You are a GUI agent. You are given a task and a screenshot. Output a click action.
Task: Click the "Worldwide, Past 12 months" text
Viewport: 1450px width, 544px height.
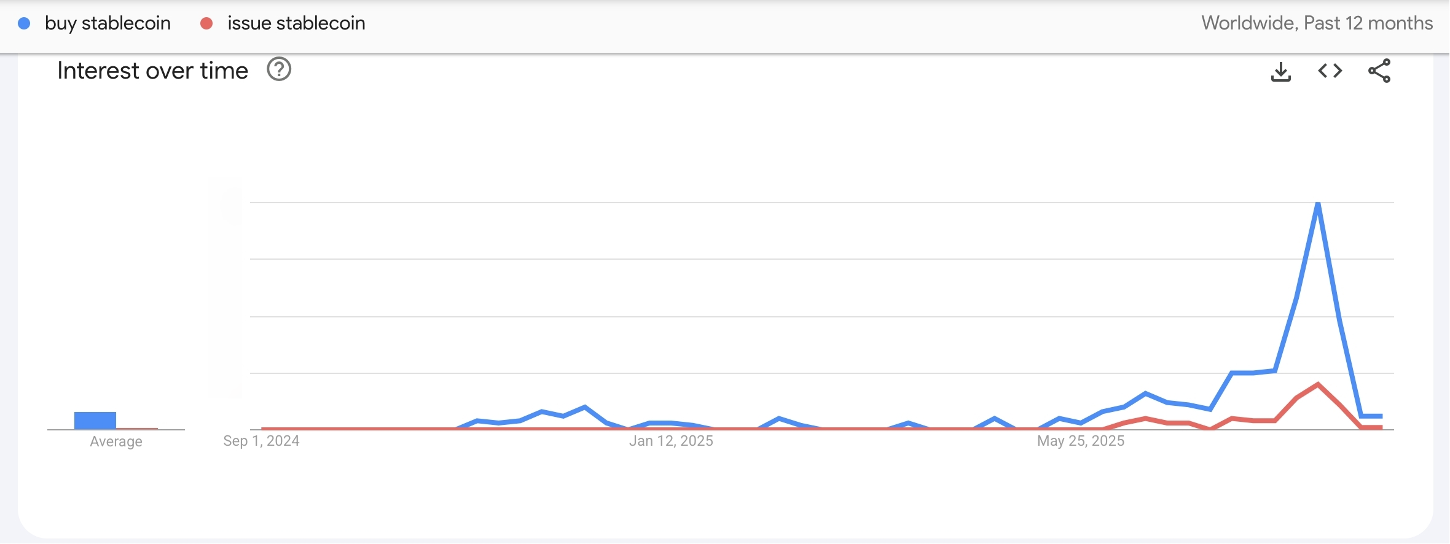[x=1317, y=23]
